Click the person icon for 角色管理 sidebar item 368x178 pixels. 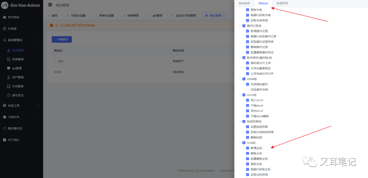(x=9, y=50)
